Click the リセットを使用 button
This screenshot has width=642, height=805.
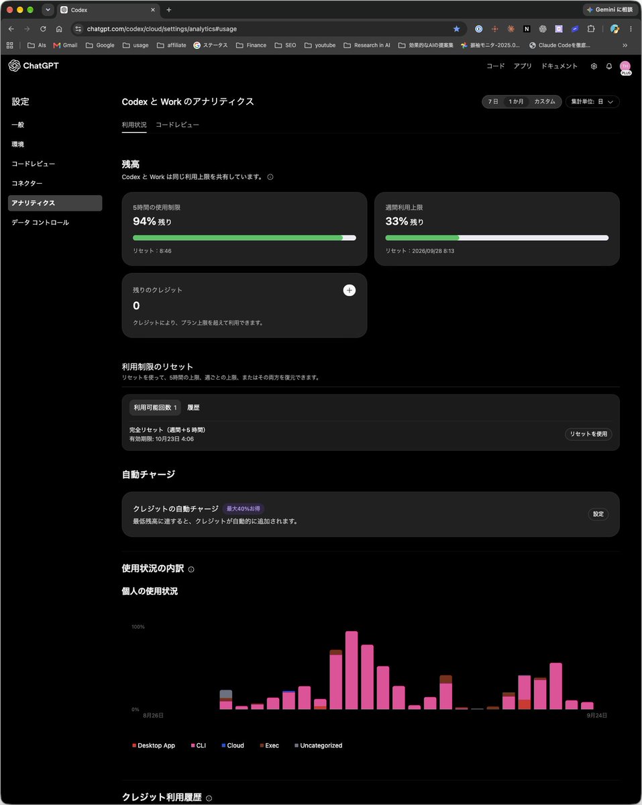tap(588, 434)
